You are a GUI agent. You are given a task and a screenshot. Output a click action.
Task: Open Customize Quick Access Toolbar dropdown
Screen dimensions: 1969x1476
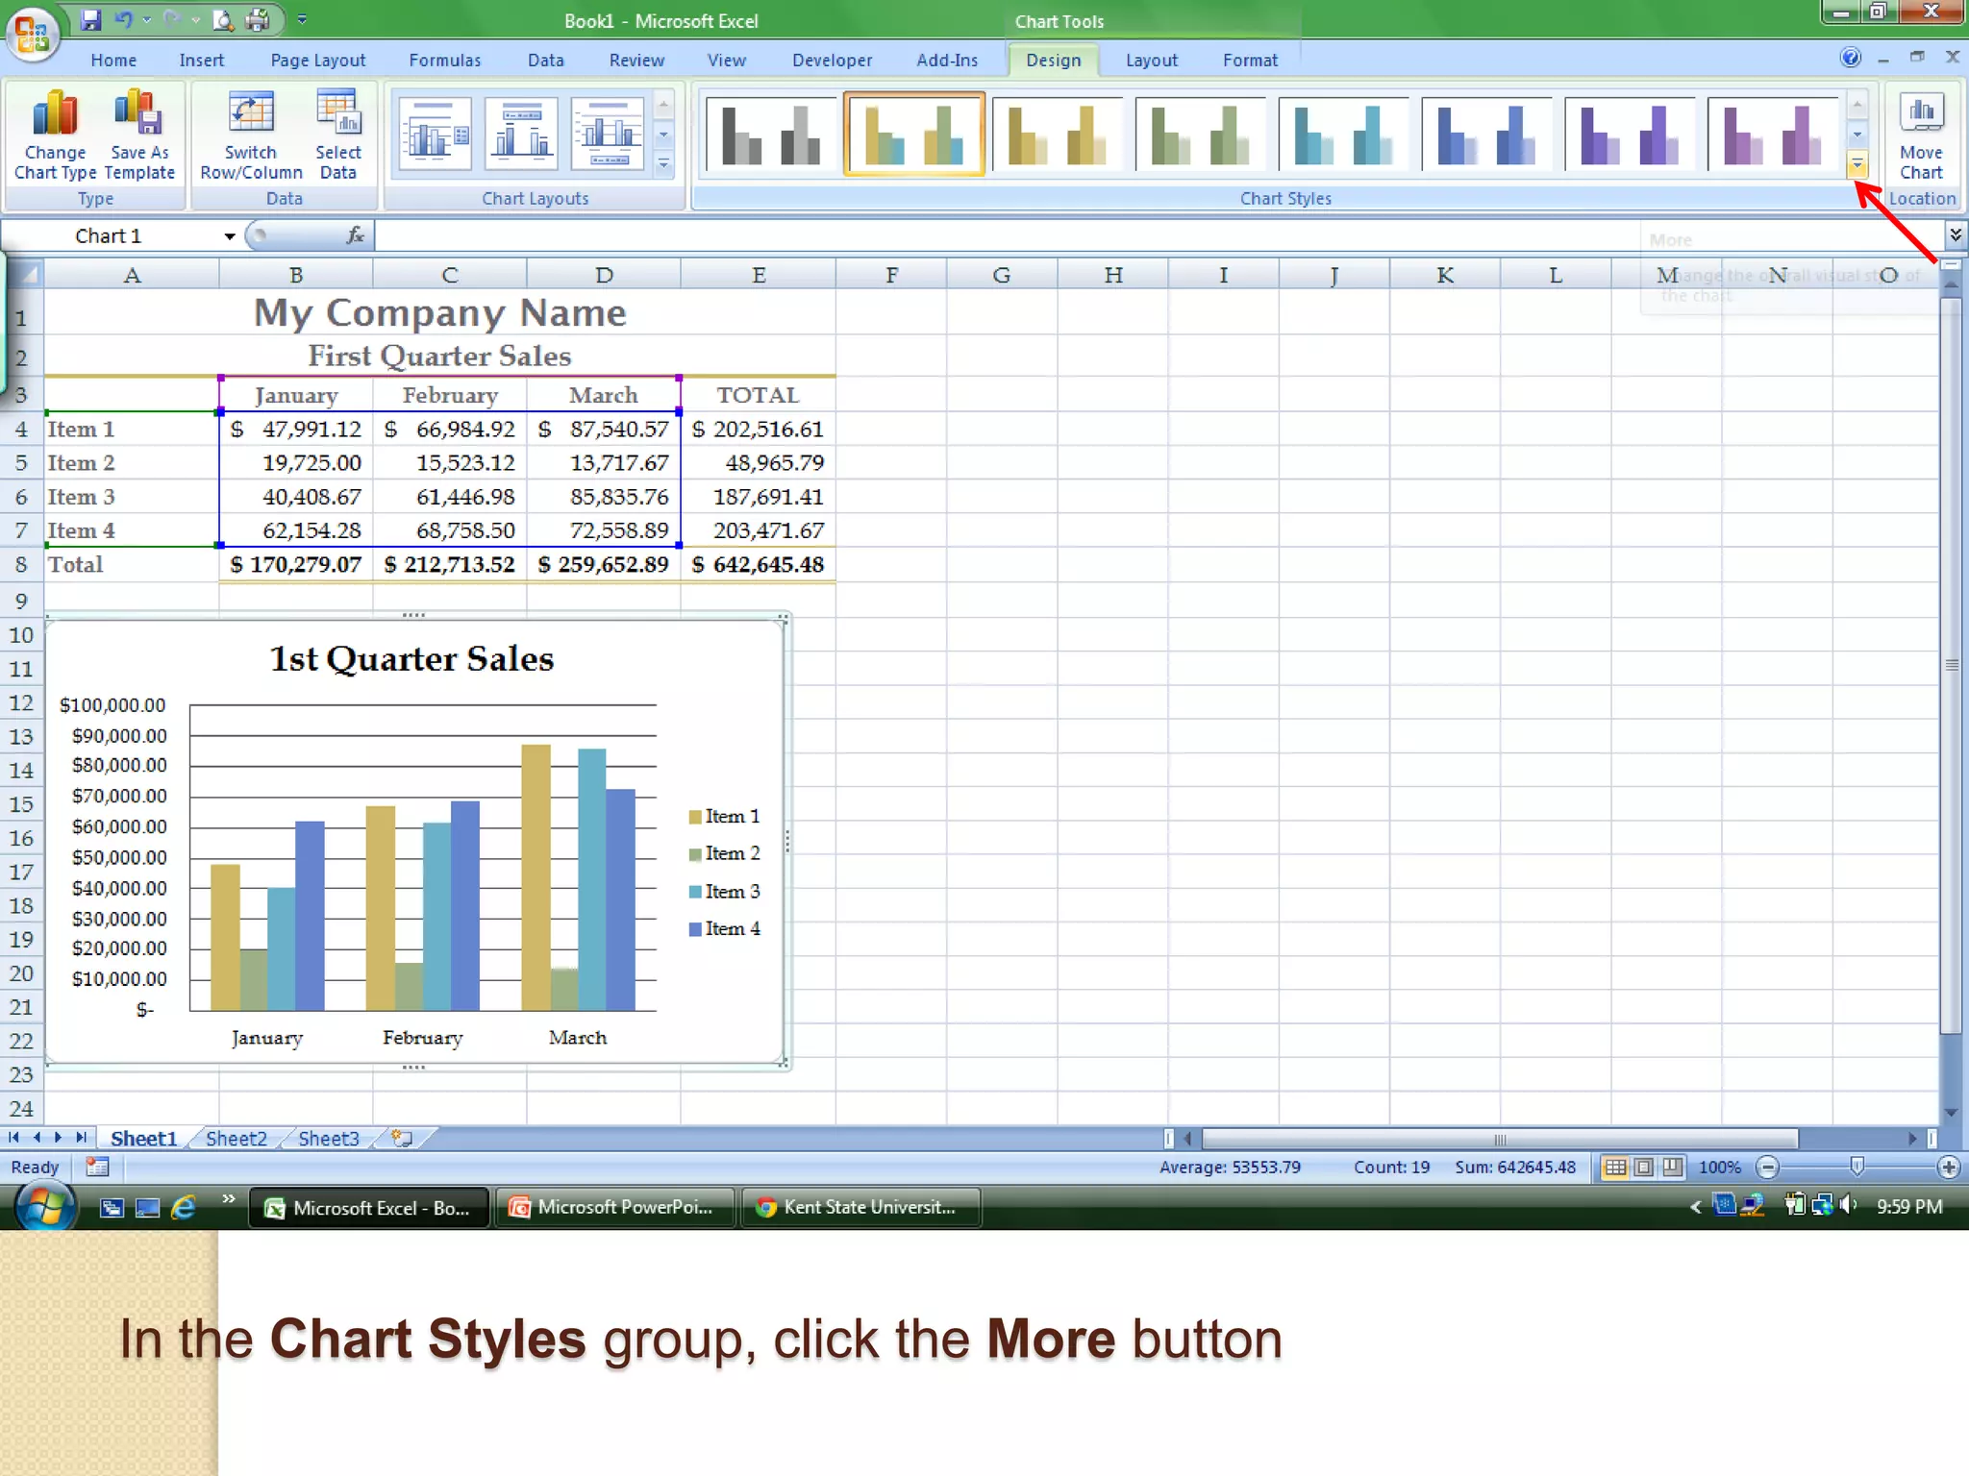click(x=302, y=19)
